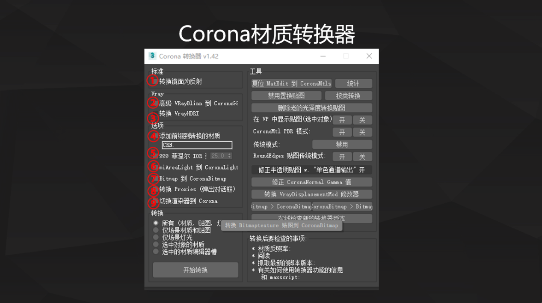The width and height of the screenshot is (542, 303).
Task: Click the CRN. prefix text field
Action: [197, 145]
